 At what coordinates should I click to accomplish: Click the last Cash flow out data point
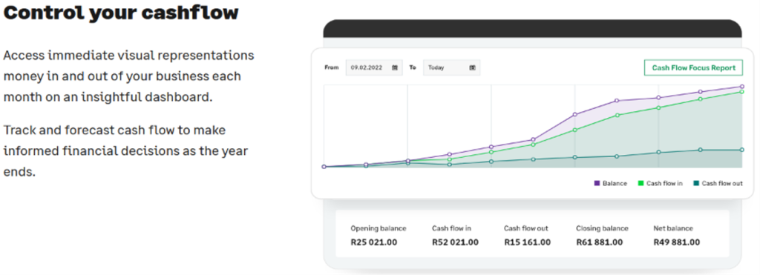[741, 150]
